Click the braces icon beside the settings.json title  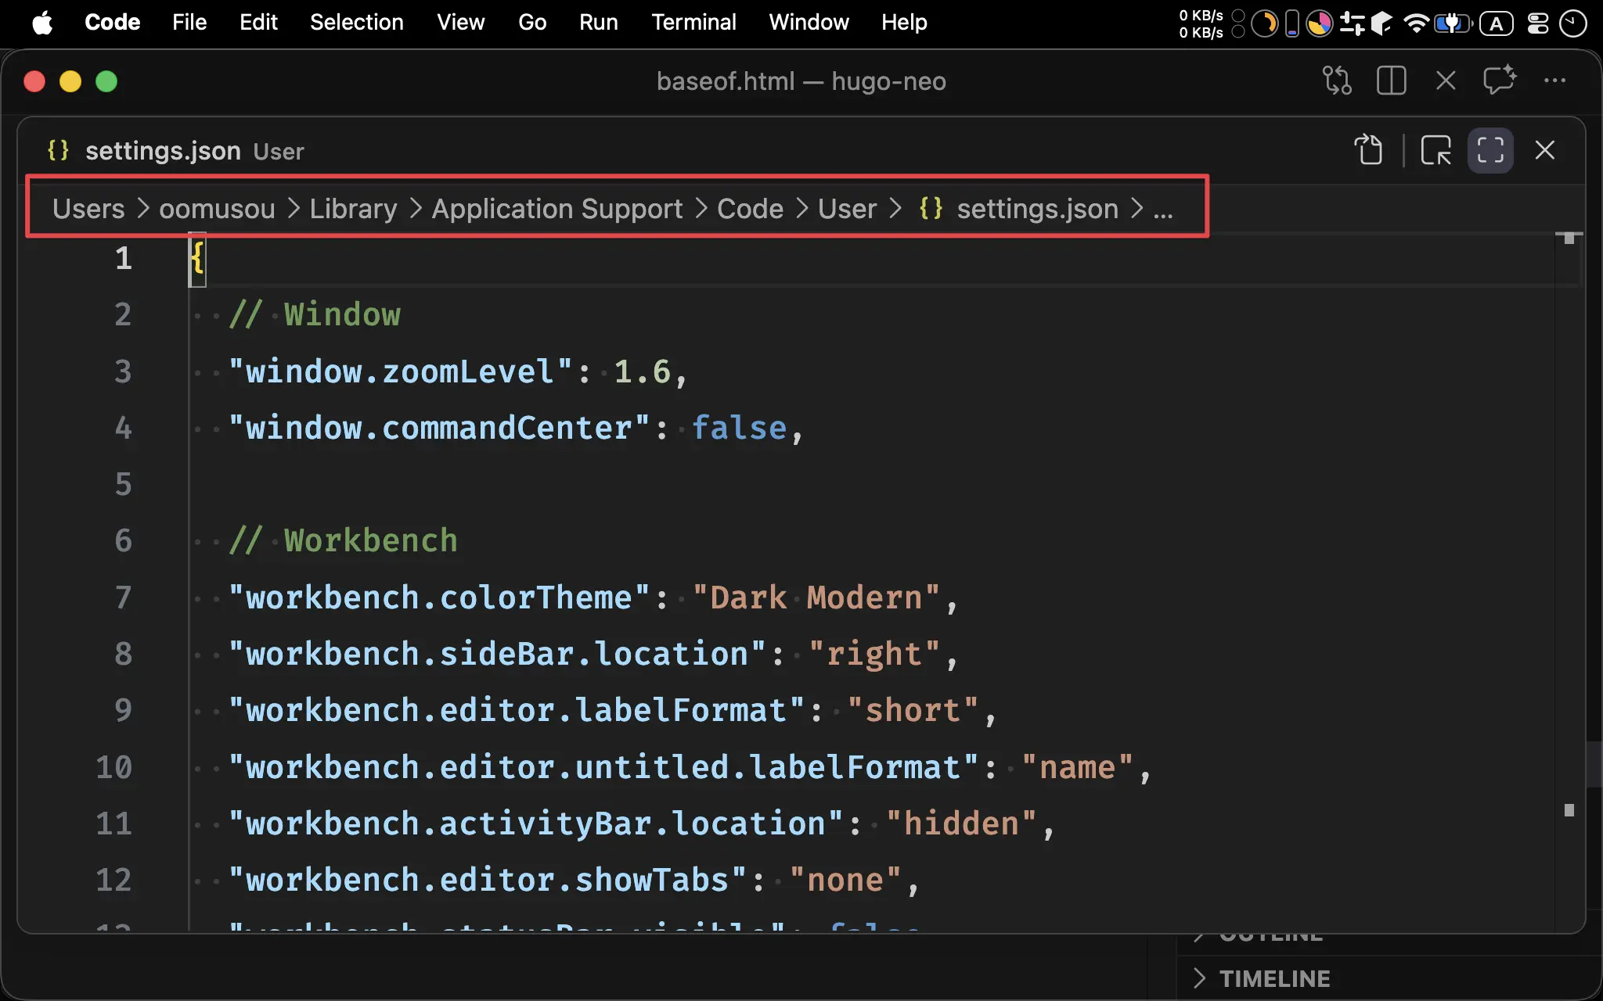[59, 150]
